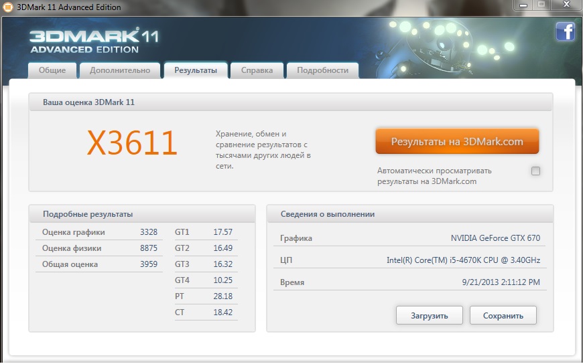Enable automatic viewing of results on 3DMark.com
The width and height of the screenshot is (583, 364).
[535, 171]
